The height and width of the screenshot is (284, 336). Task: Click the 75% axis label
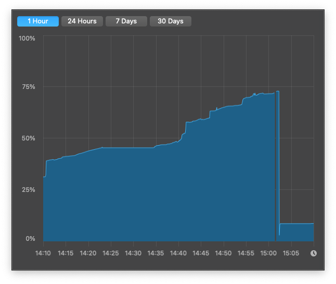(28, 86)
